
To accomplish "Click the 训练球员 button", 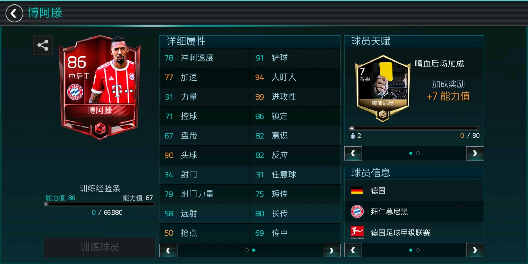I will (100, 247).
